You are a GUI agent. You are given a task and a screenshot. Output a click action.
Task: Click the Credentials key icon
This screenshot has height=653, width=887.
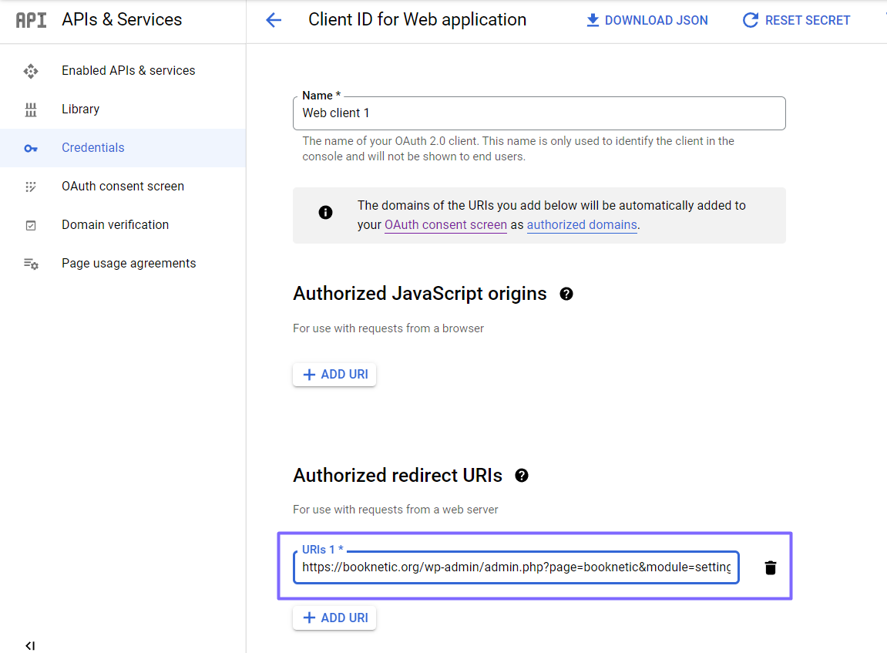[31, 148]
